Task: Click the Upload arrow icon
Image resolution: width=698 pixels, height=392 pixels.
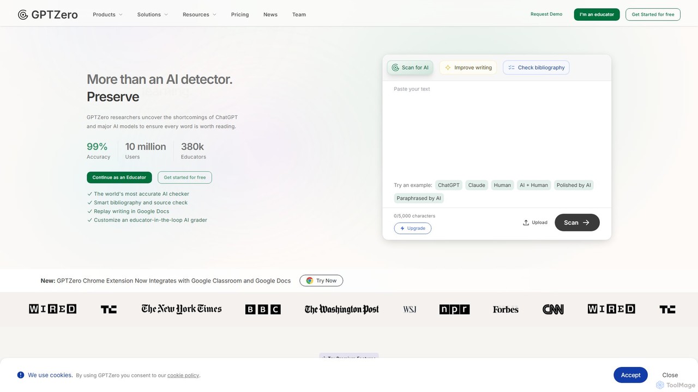Action: [x=526, y=223]
